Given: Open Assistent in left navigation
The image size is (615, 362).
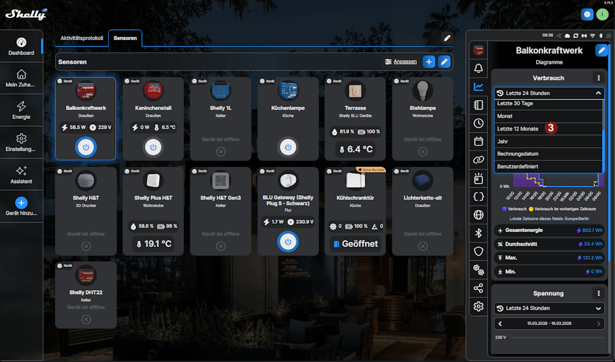Looking at the screenshot, I should click(21, 175).
